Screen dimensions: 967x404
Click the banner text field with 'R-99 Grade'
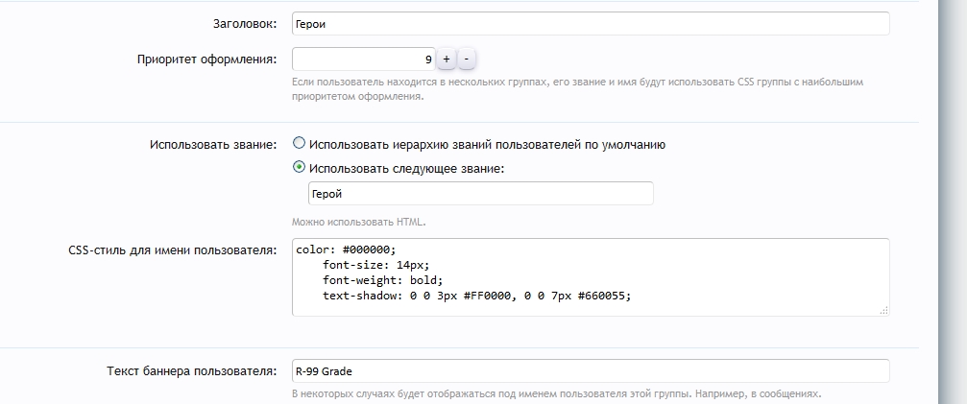coord(590,371)
